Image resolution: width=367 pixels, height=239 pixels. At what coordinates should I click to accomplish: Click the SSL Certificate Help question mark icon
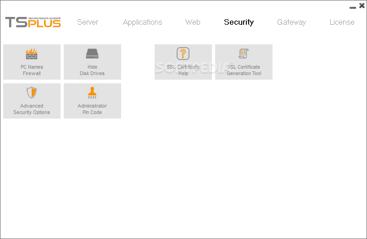(183, 54)
